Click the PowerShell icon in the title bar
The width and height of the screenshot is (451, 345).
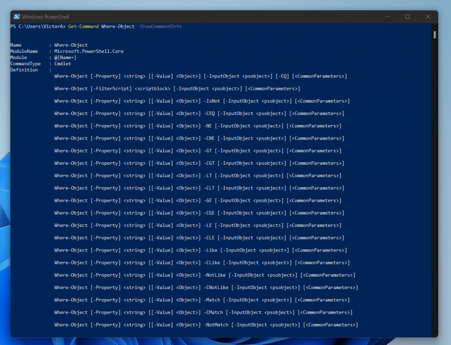point(17,17)
